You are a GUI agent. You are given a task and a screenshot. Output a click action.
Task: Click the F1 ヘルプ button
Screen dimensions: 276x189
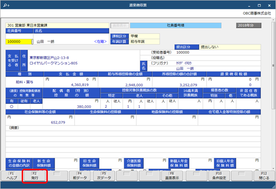pos(12,176)
